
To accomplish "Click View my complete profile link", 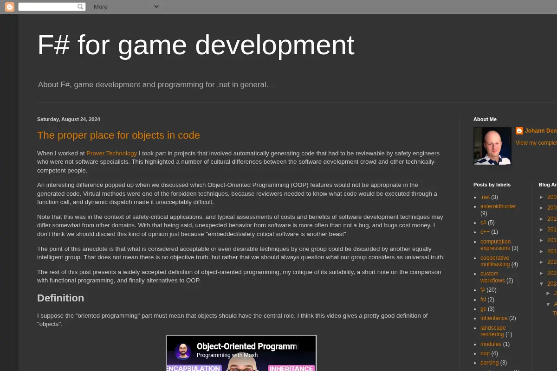I will pyautogui.click(x=536, y=143).
